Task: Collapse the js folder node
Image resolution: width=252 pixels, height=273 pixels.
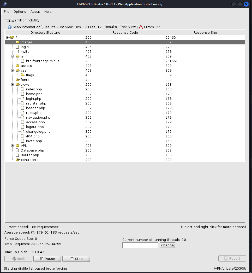Action: (x=12, y=56)
